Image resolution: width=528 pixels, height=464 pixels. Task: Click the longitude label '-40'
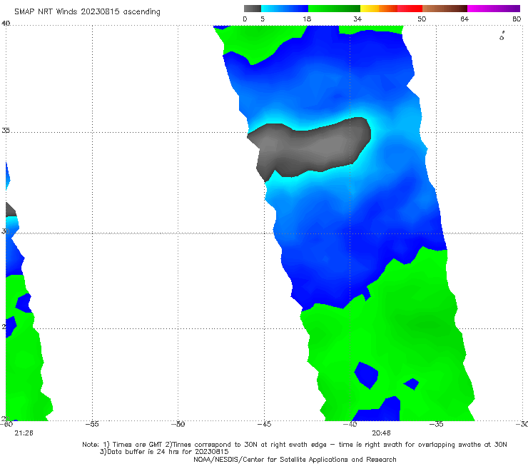click(350, 424)
